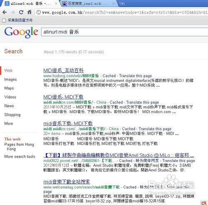
Task: Open Shopping results
Action: pos(12,115)
